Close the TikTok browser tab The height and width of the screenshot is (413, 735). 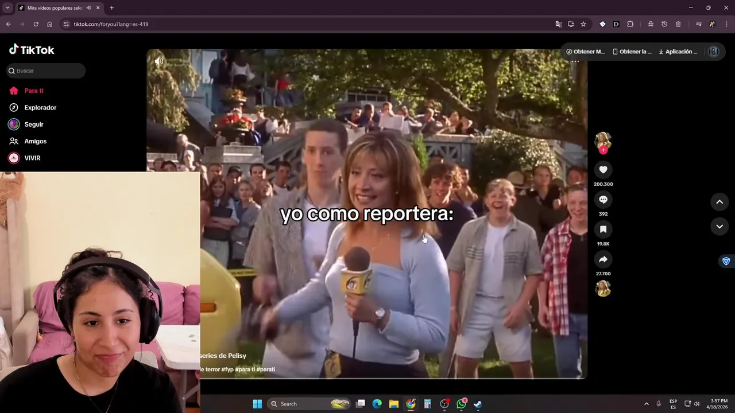click(98, 8)
